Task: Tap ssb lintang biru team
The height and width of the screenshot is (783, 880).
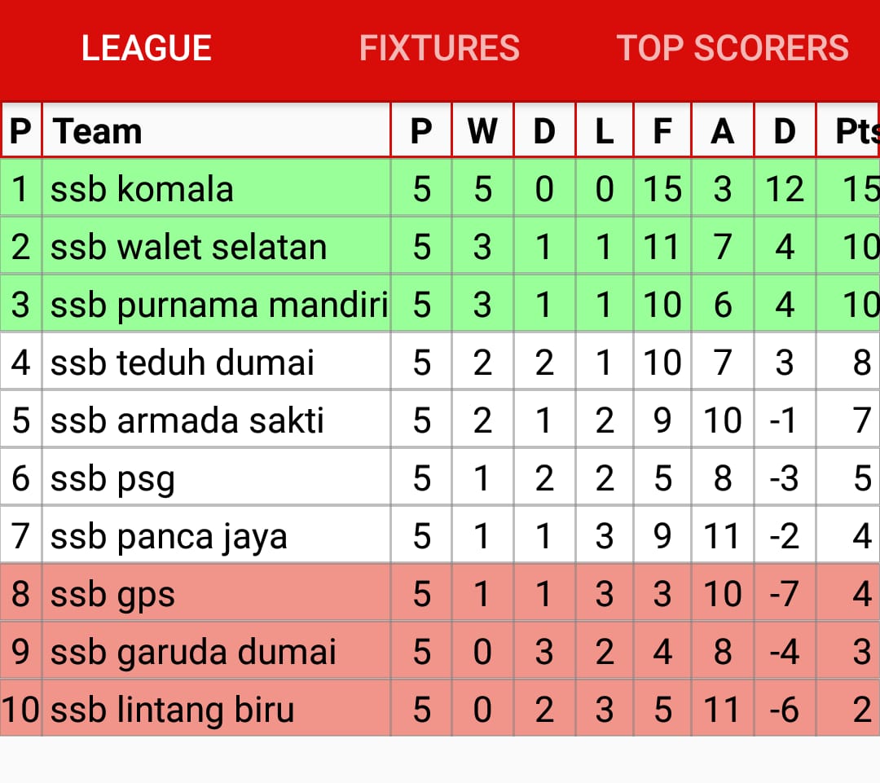Action: pyautogui.click(x=172, y=710)
